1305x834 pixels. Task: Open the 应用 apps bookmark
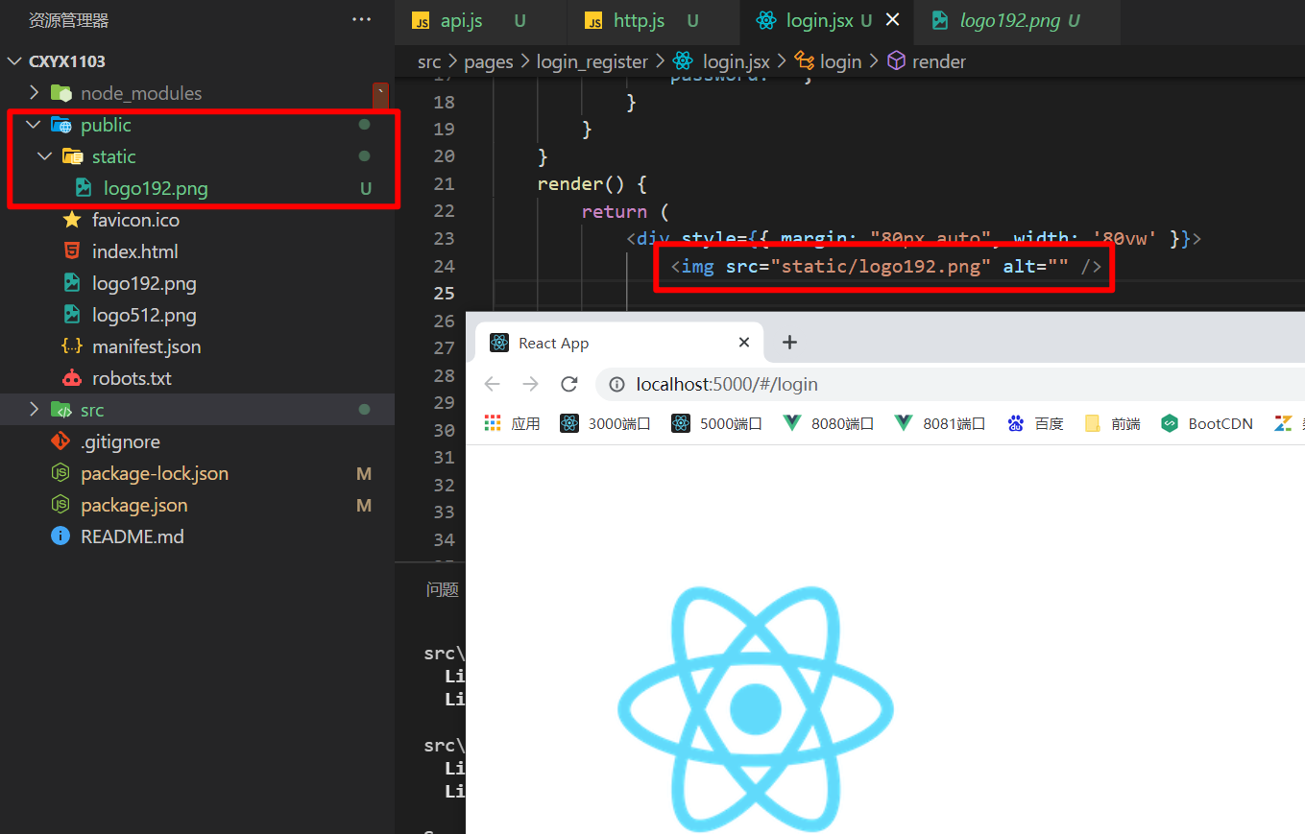(512, 423)
